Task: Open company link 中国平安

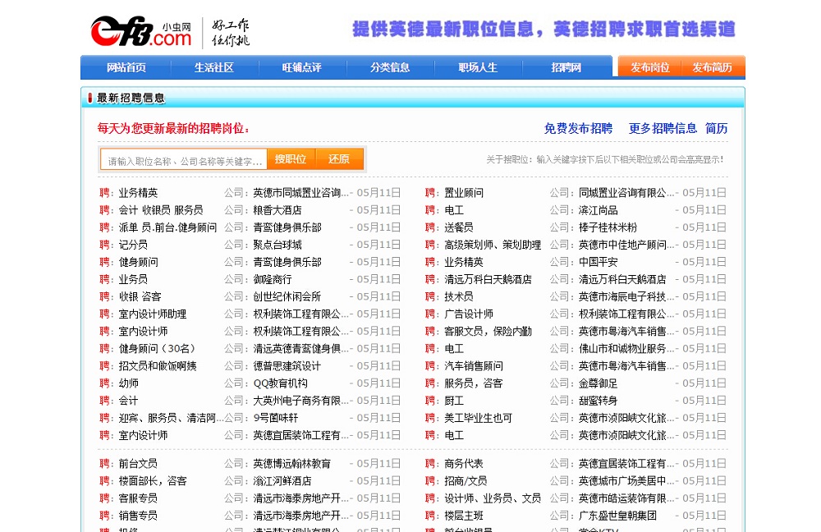Action: click(600, 262)
